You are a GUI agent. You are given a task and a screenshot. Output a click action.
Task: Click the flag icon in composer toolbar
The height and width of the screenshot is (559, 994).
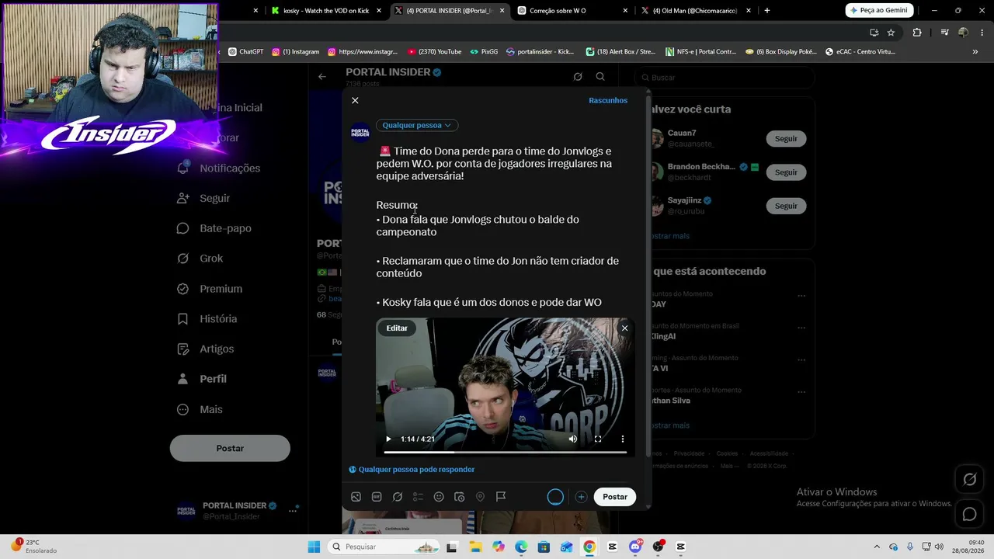point(501,497)
